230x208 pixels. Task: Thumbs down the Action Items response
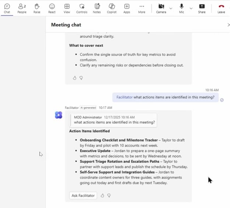(x=109, y=195)
